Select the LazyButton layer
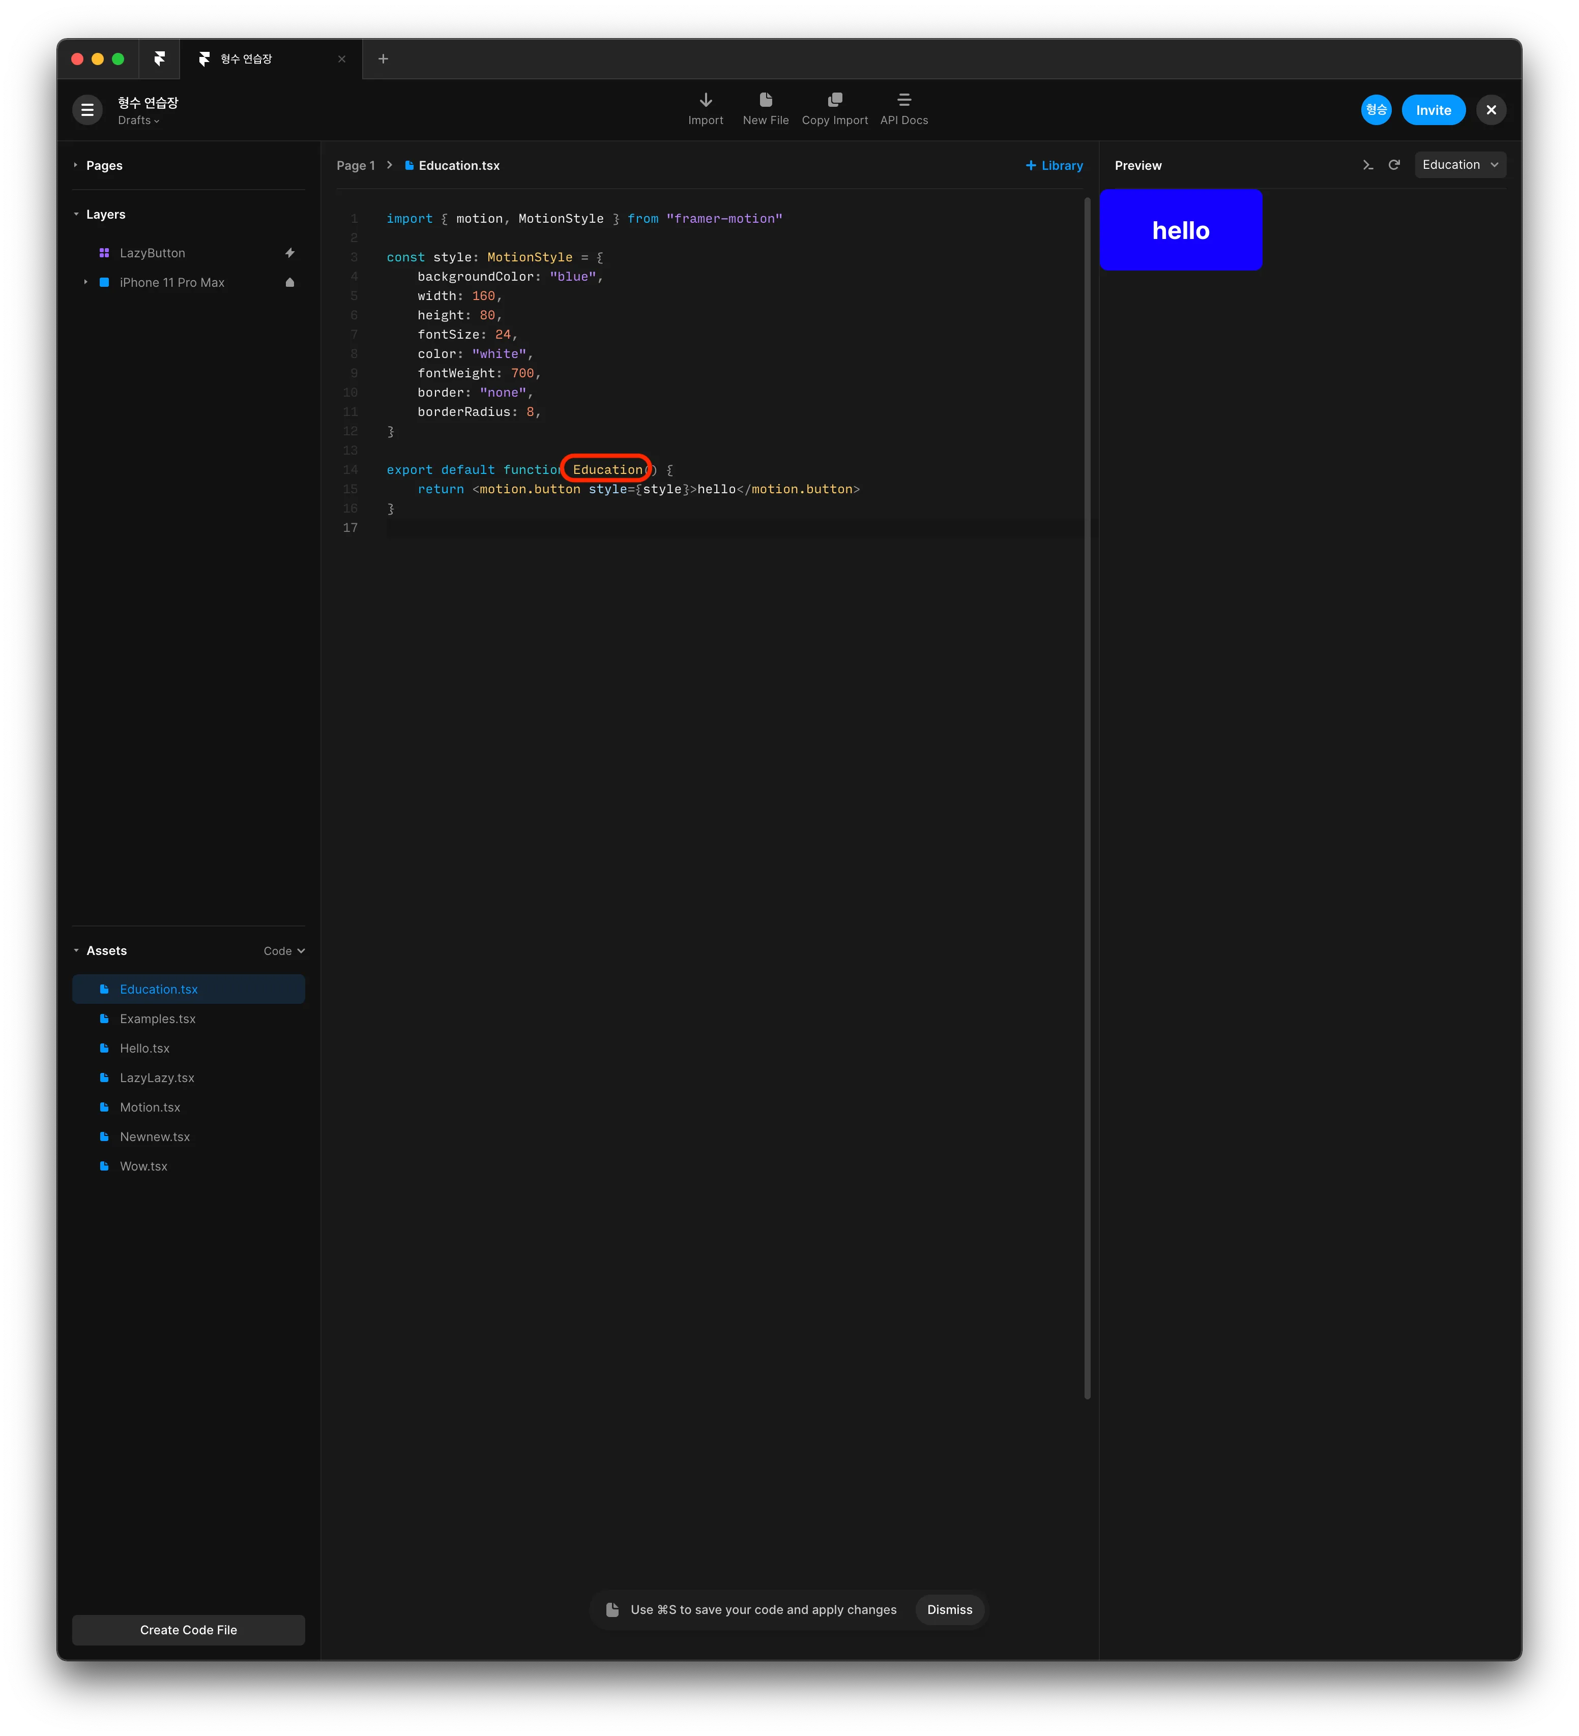The height and width of the screenshot is (1736, 1579). tap(189, 252)
